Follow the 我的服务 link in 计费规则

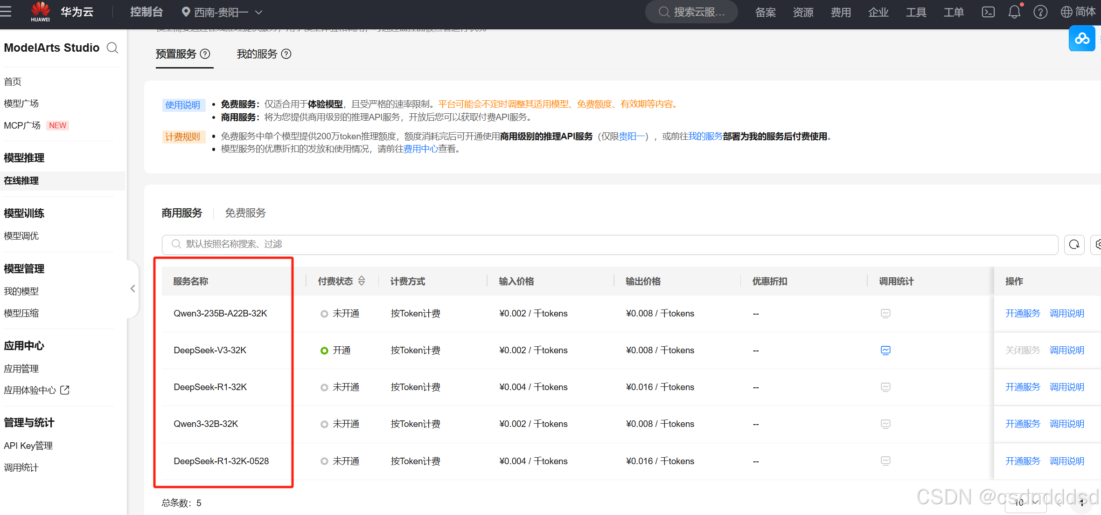(705, 137)
